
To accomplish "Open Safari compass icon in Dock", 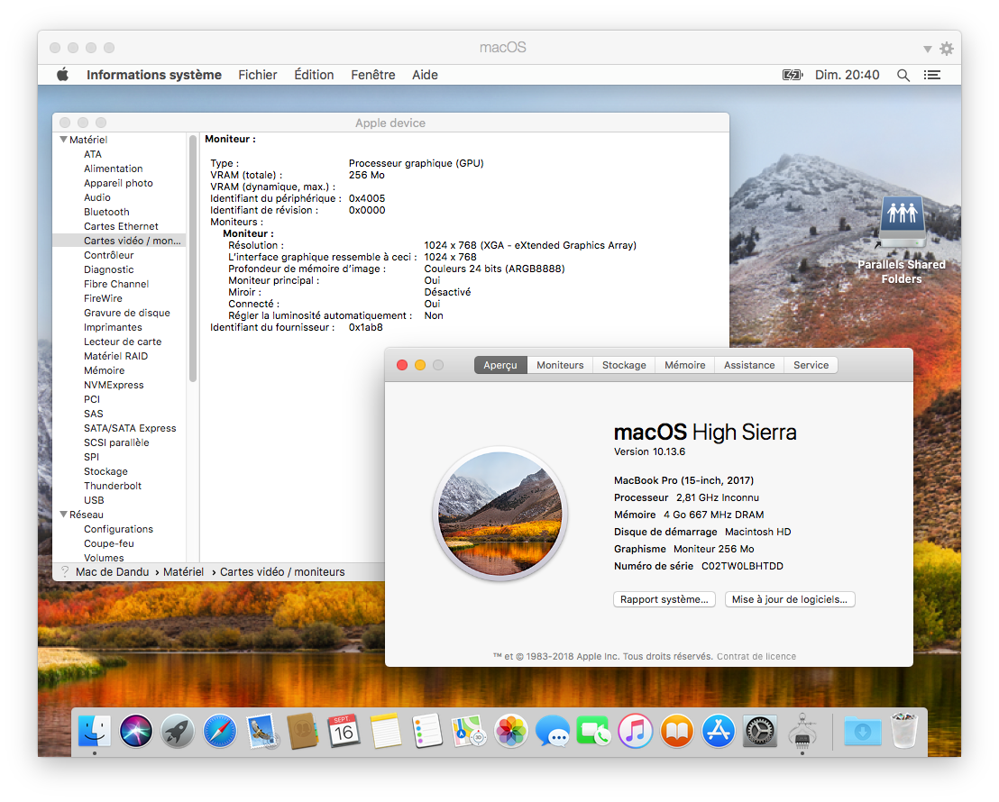I will [220, 731].
